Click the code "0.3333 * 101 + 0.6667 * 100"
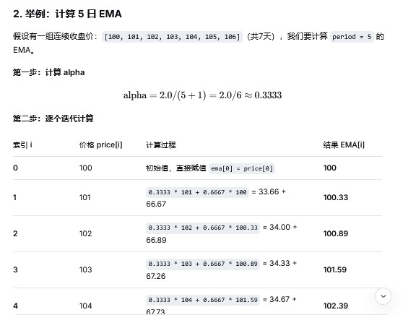The width and height of the screenshot is (403, 315). (x=197, y=192)
